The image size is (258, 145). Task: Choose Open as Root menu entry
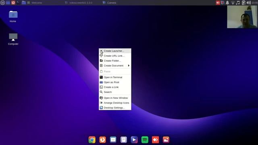coord(115,82)
